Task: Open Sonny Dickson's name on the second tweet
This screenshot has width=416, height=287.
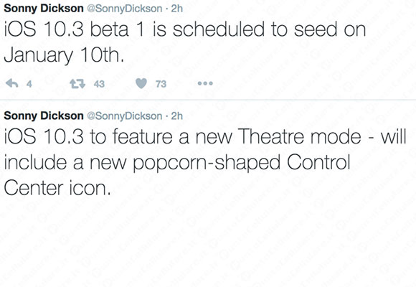Action: (44, 116)
